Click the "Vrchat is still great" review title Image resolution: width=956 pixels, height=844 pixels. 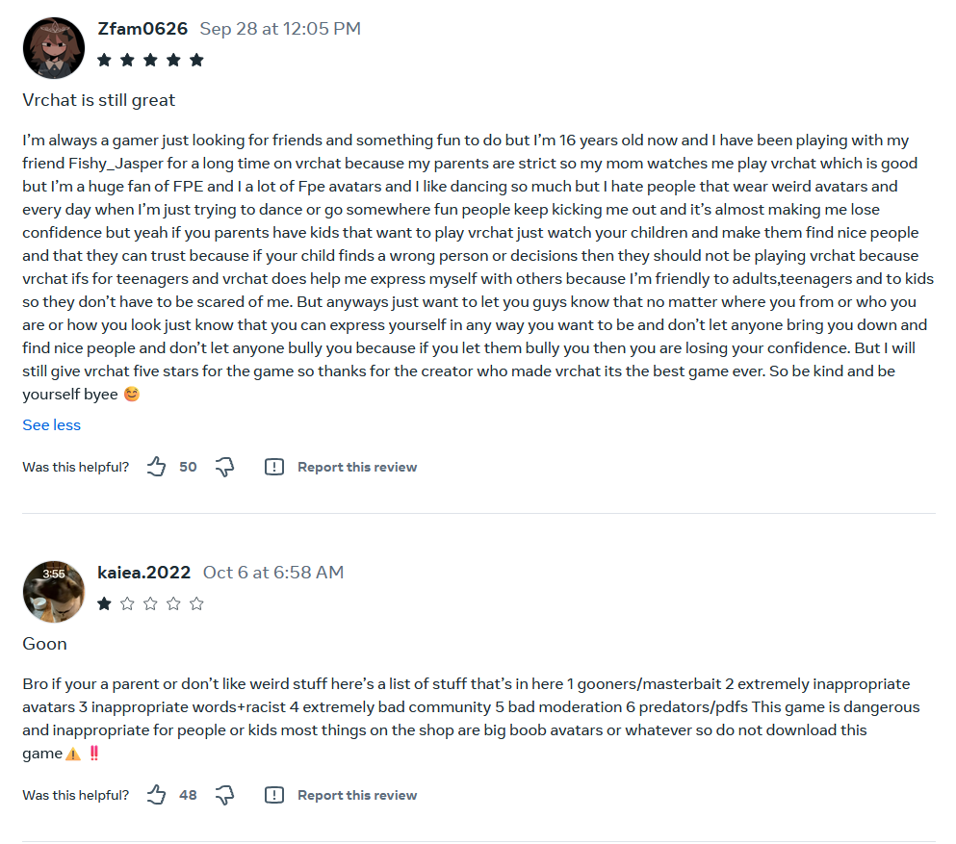[99, 100]
